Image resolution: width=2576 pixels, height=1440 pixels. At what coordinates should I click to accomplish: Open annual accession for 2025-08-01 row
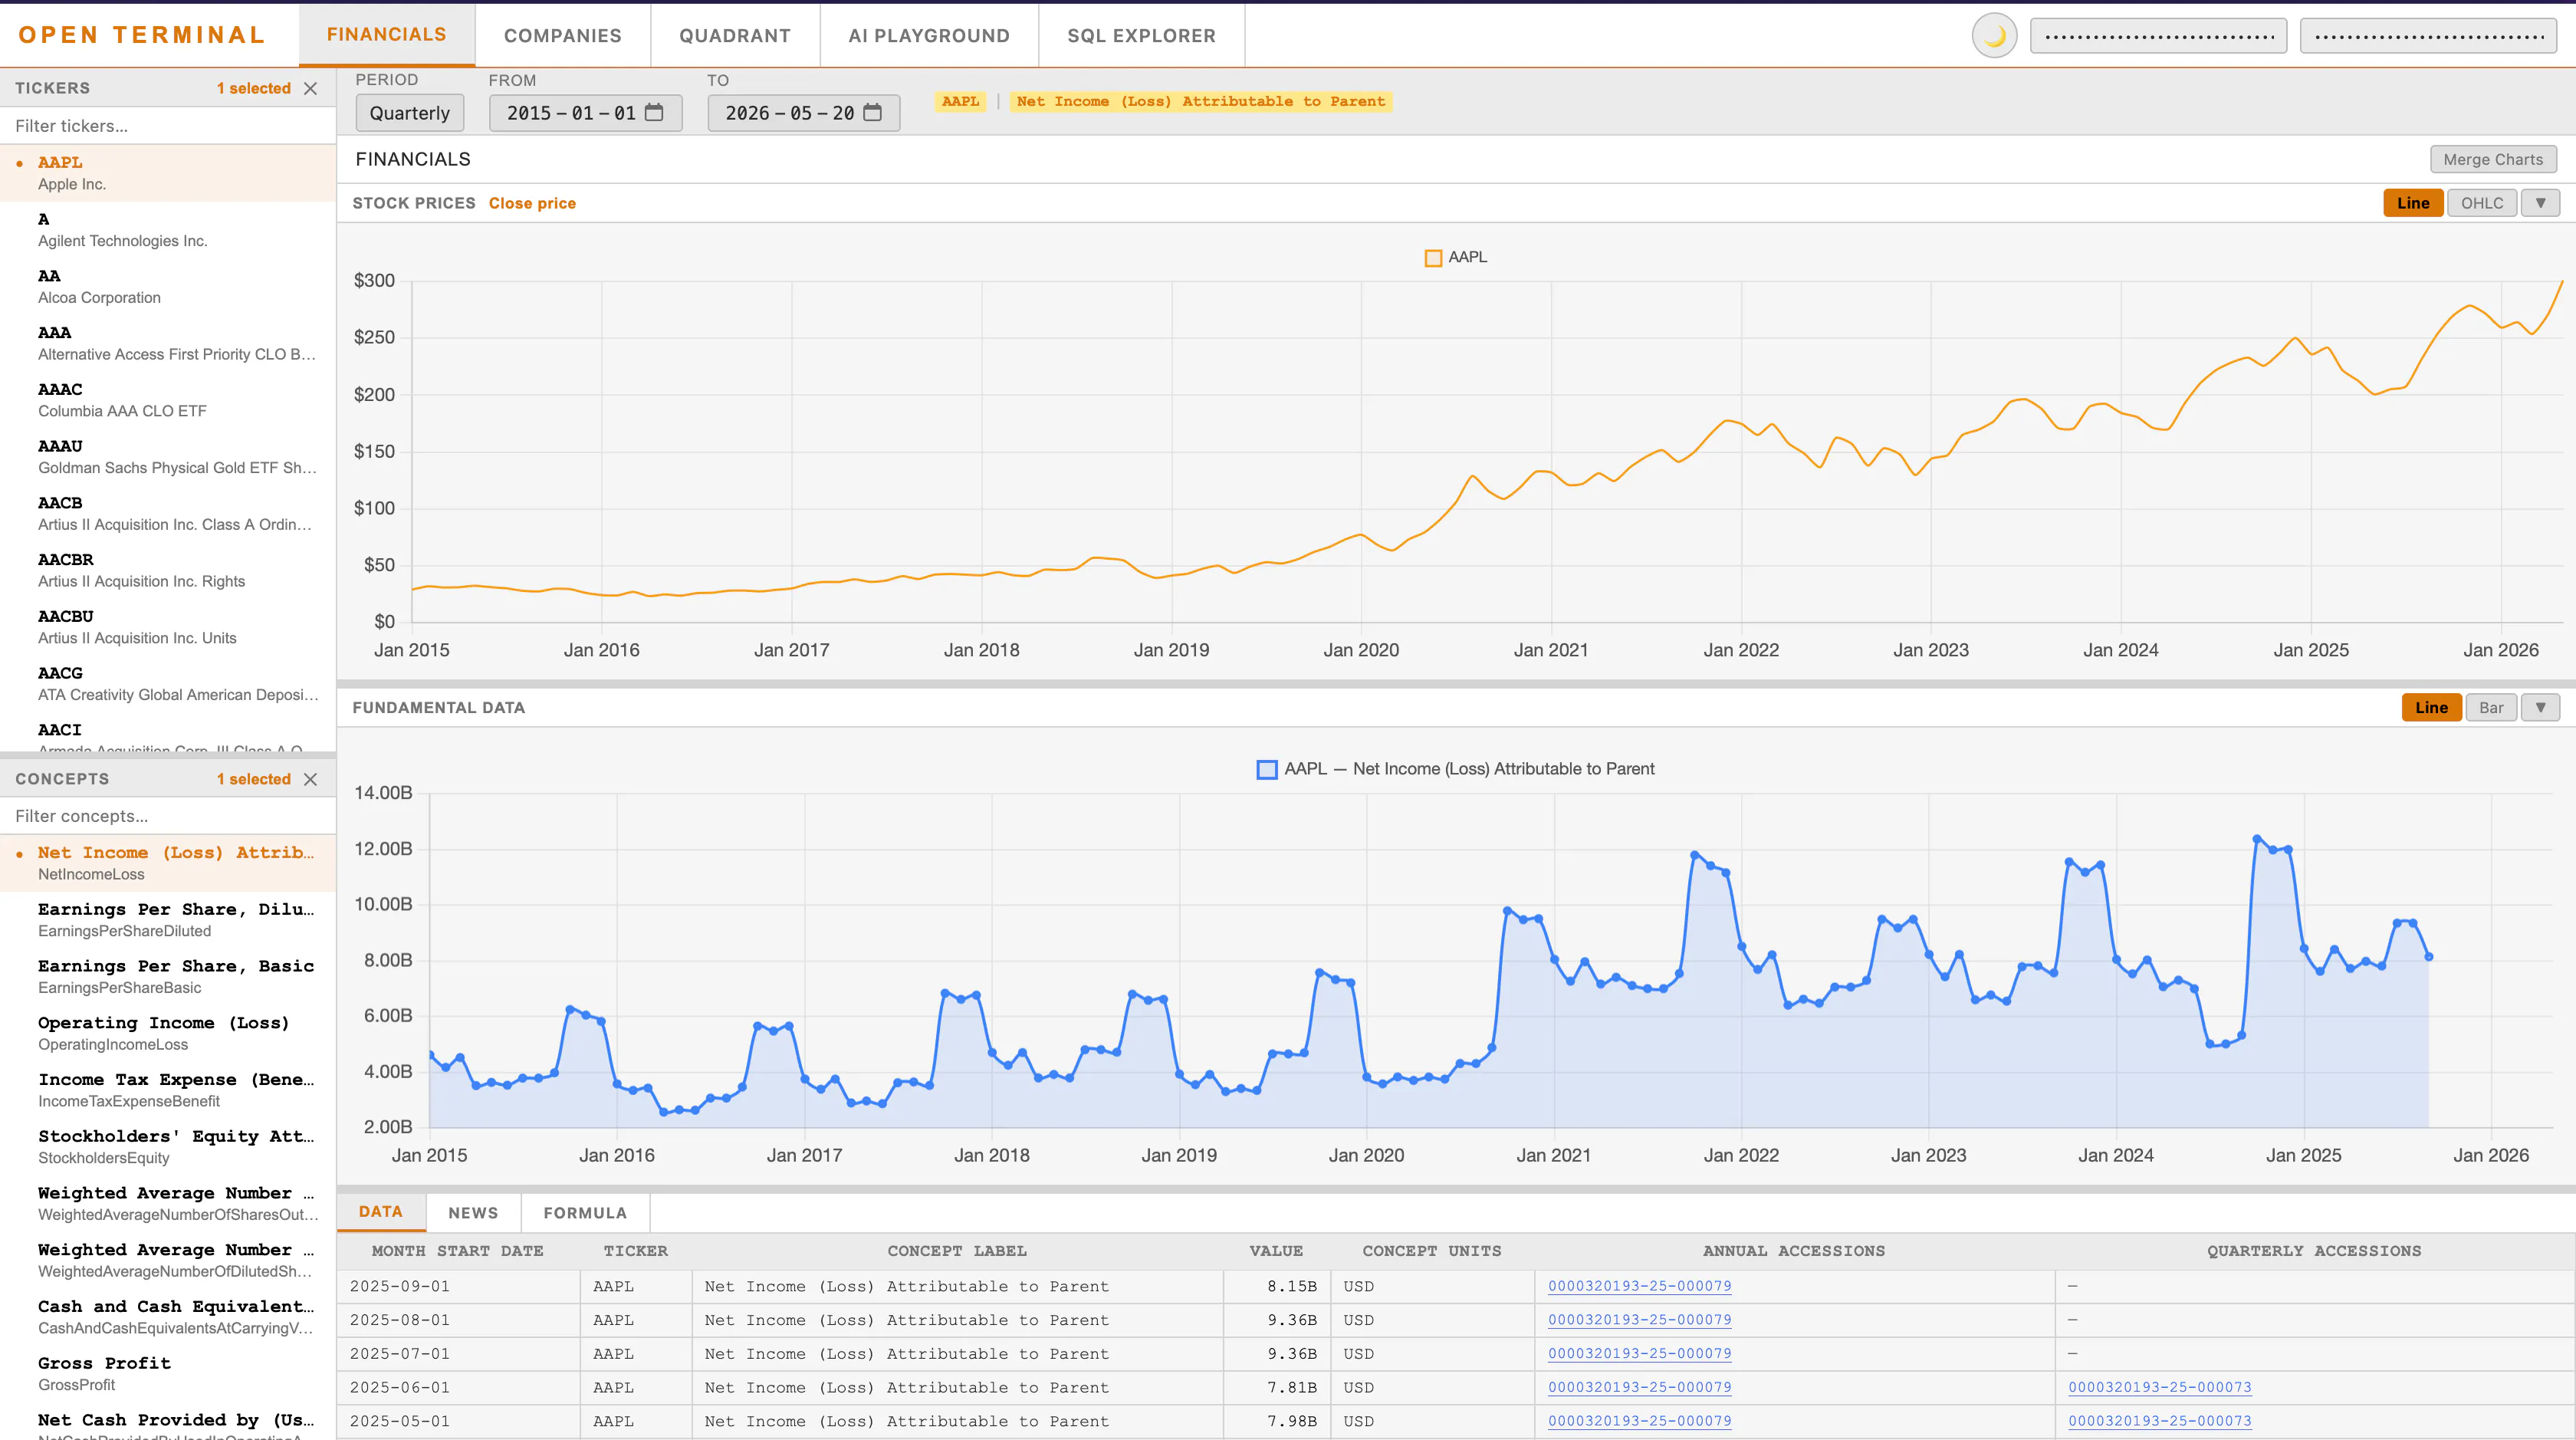tap(1640, 1320)
